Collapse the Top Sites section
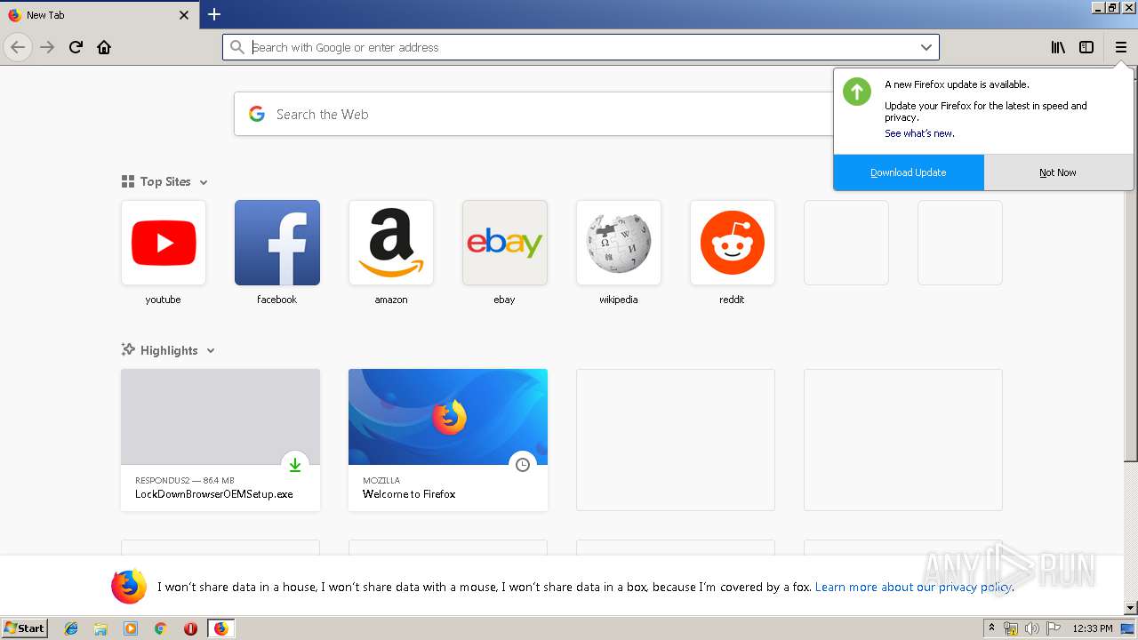The width and height of the screenshot is (1138, 640). 204,182
